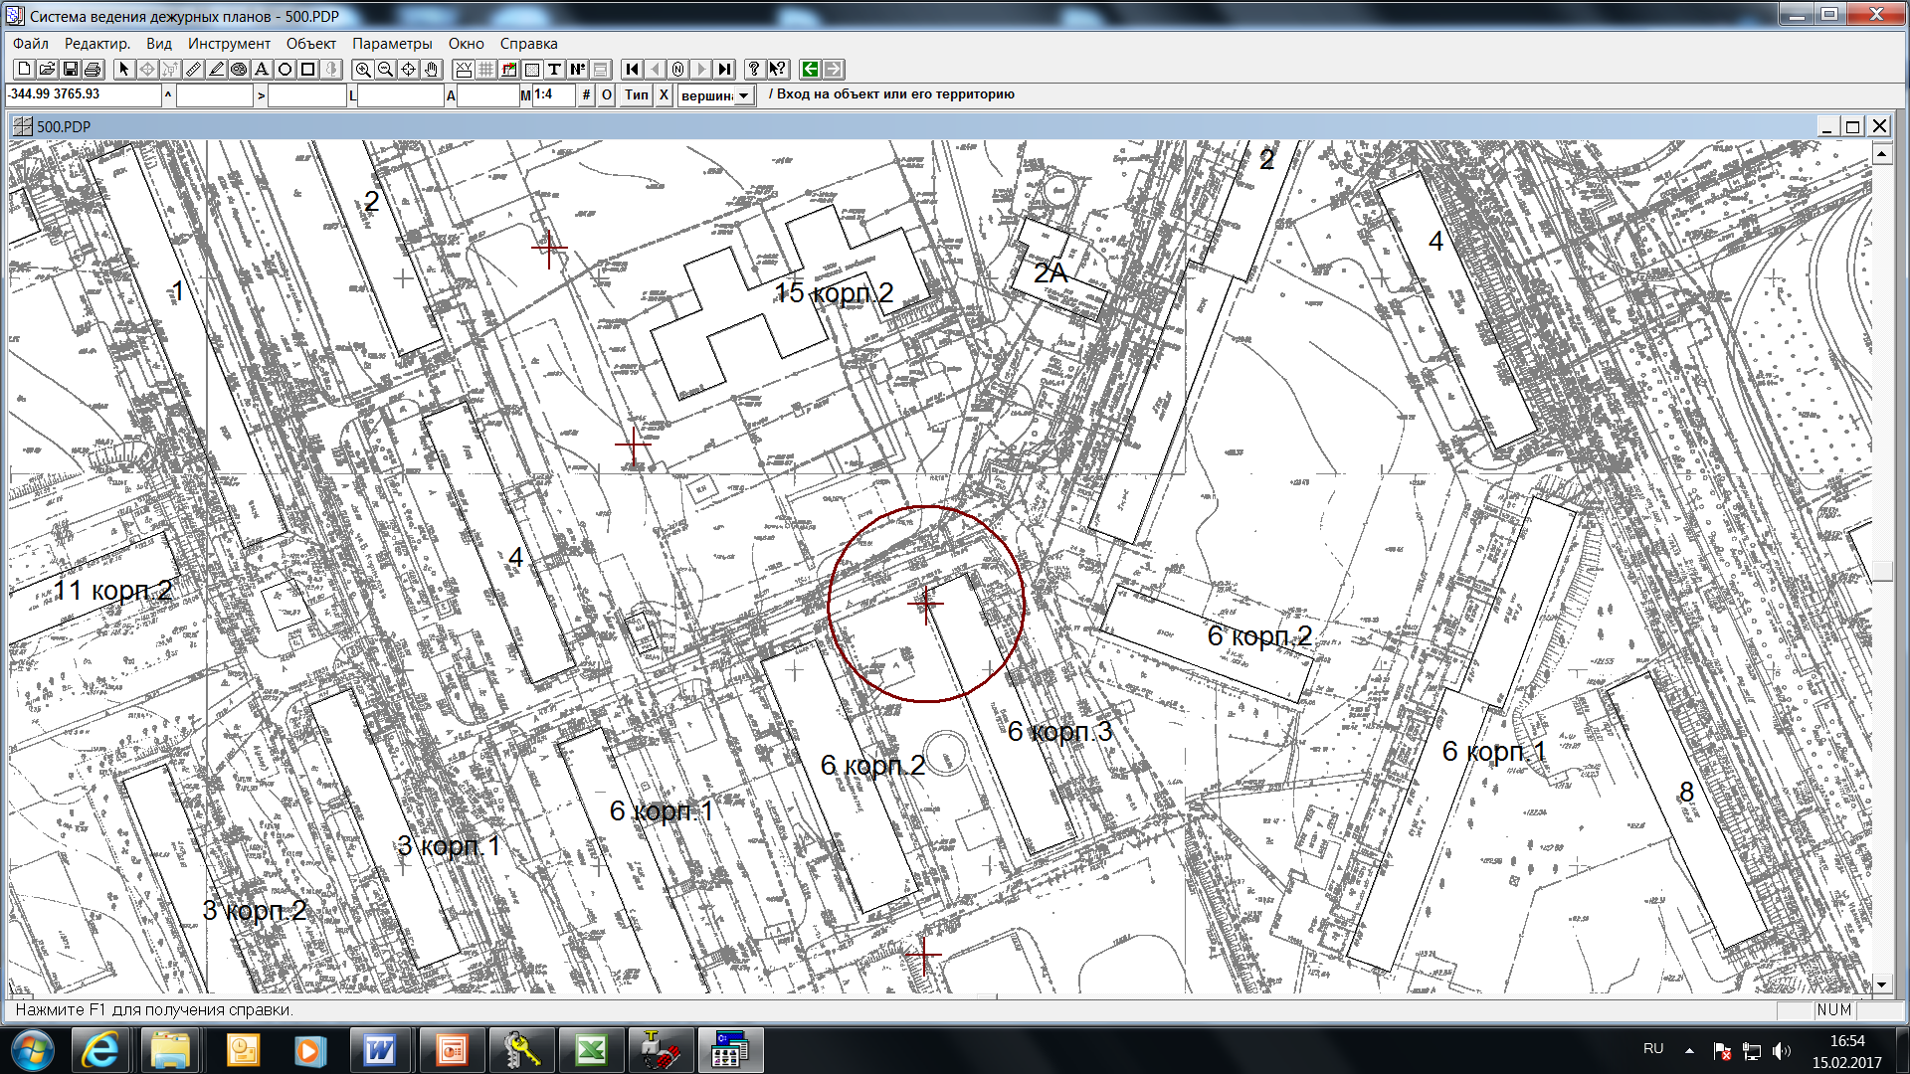This screenshot has width=1910, height=1074.
Task: Click the scroll down arrow of map
Action: [x=1881, y=984]
